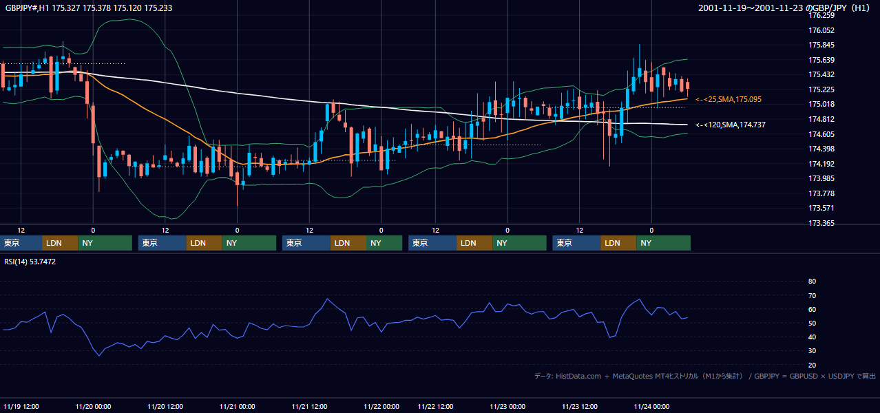This screenshot has height=413, width=880.
Task: Click the RSI scale value 20
Action: pos(812,365)
